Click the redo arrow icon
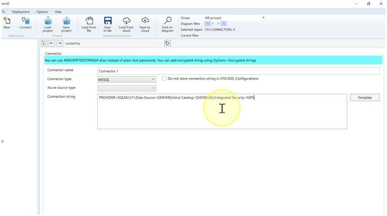 (60, 43)
